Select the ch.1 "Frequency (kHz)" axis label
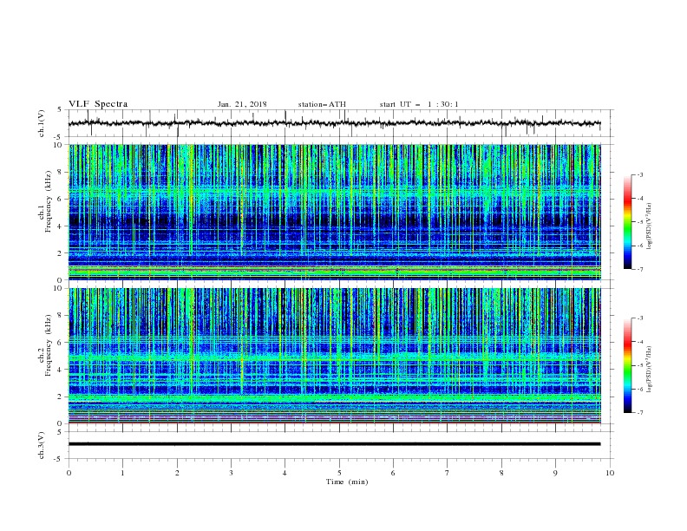 pos(48,202)
